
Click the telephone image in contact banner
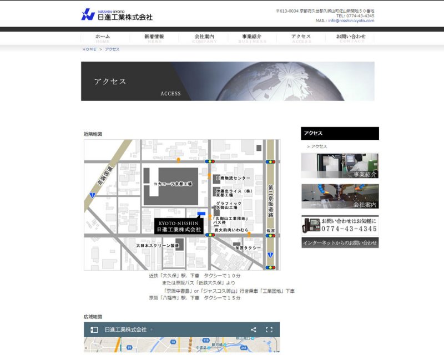pyautogui.click(x=311, y=225)
